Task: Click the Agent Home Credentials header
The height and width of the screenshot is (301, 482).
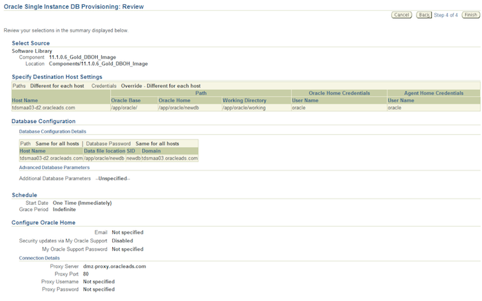Action: 433,93
